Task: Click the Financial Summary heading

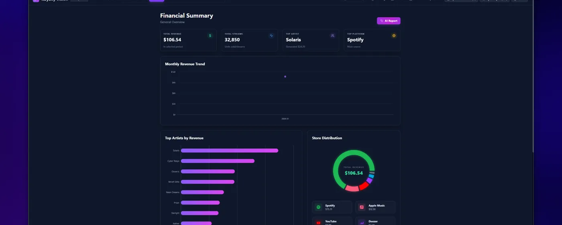Action: [187, 16]
